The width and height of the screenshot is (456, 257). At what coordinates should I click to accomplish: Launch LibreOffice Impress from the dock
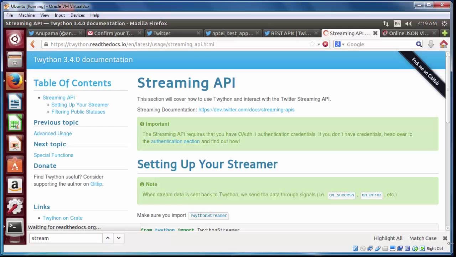pyautogui.click(x=15, y=144)
